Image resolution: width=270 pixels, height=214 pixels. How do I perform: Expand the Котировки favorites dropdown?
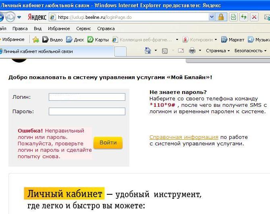tap(216, 40)
